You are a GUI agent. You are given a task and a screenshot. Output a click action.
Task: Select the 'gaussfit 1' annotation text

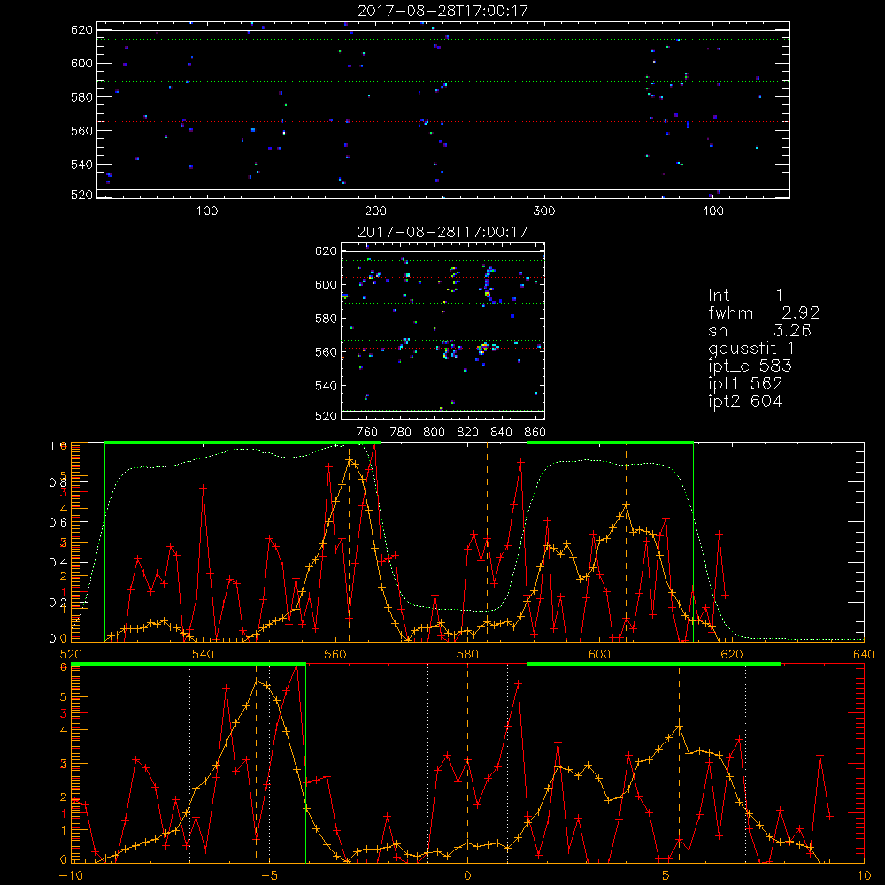[751, 348]
